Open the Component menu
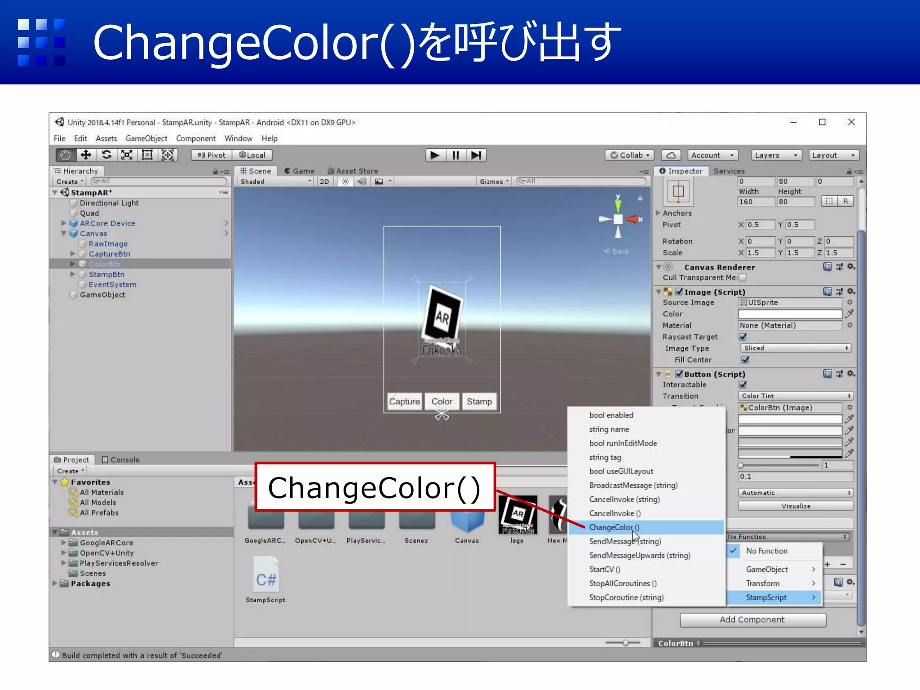The image size is (920, 690). pyautogui.click(x=196, y=138)
